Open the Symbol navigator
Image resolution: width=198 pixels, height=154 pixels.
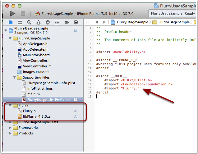tap(20, 22)
